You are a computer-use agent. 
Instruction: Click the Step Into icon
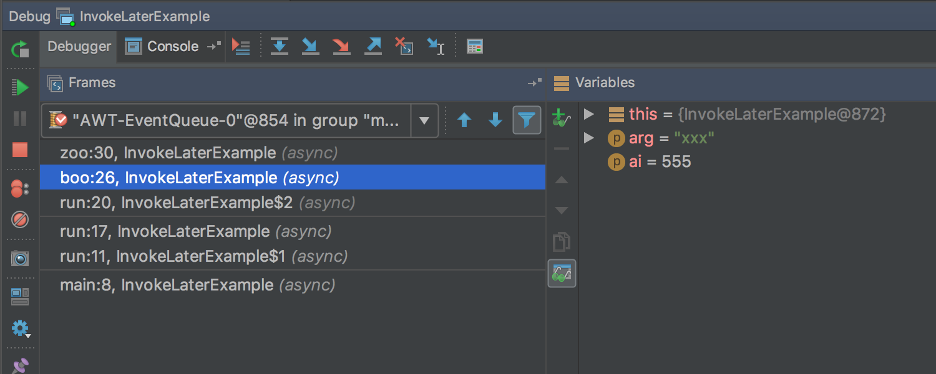(x=310, y=46)
